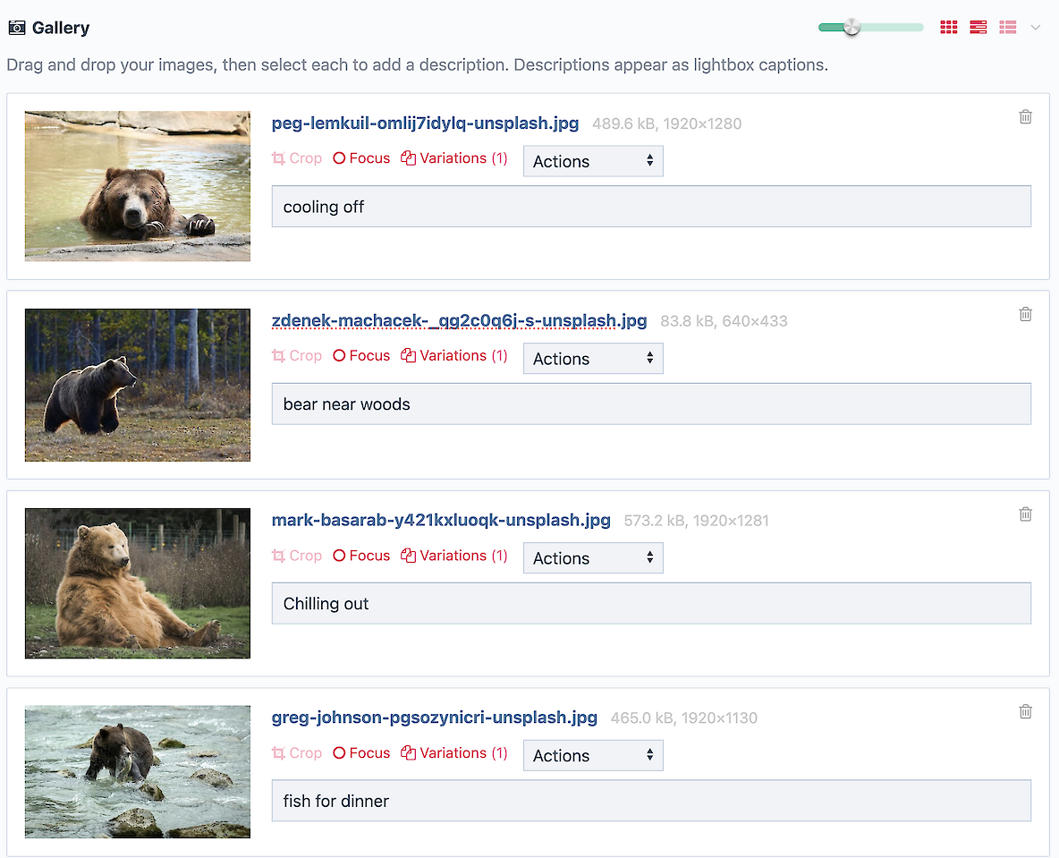
Task: Edit the "cooling off" description field
Action: tap(651, 207)
